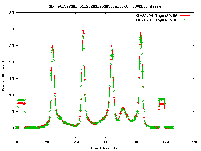The width and height of the screenshot is (201, 151).
Task: Click the plot title Skynet_57736_w51_25282_25393_cal.txt
Action: coord(105,6)
